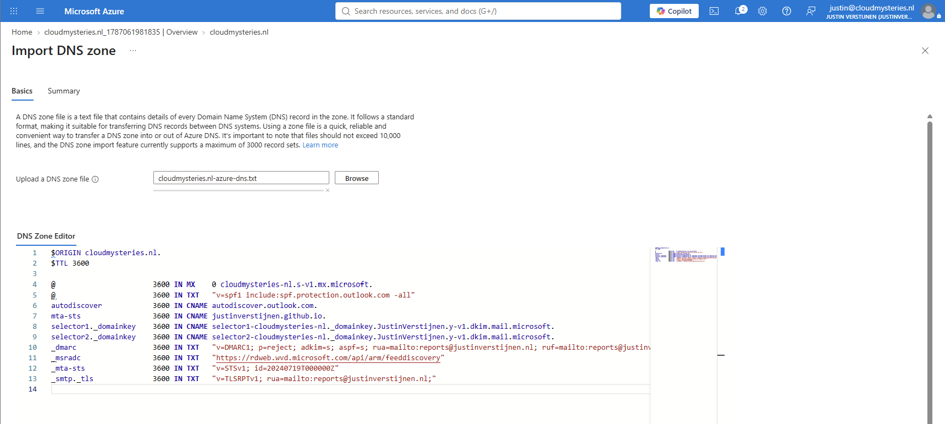Image resolution: width=945 pixels, height=424 pixels.
Task: Select the Basics tab
Action: coord(22,91)
